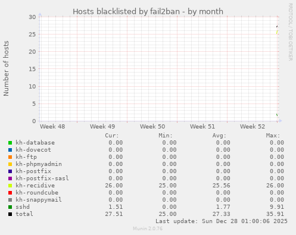296x235 pixels.
Task: Click the y-axis value 30
Action: tap(32, 17)
